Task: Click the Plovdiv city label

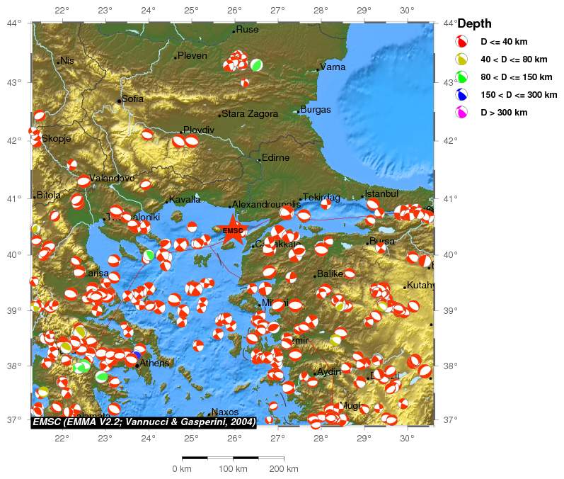Action: pos(198,130)
